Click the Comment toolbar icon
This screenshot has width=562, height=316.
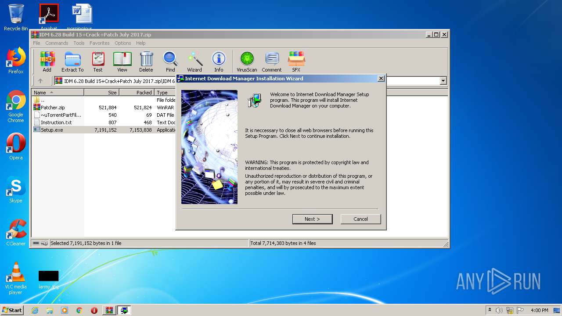(x=272, y=61)
